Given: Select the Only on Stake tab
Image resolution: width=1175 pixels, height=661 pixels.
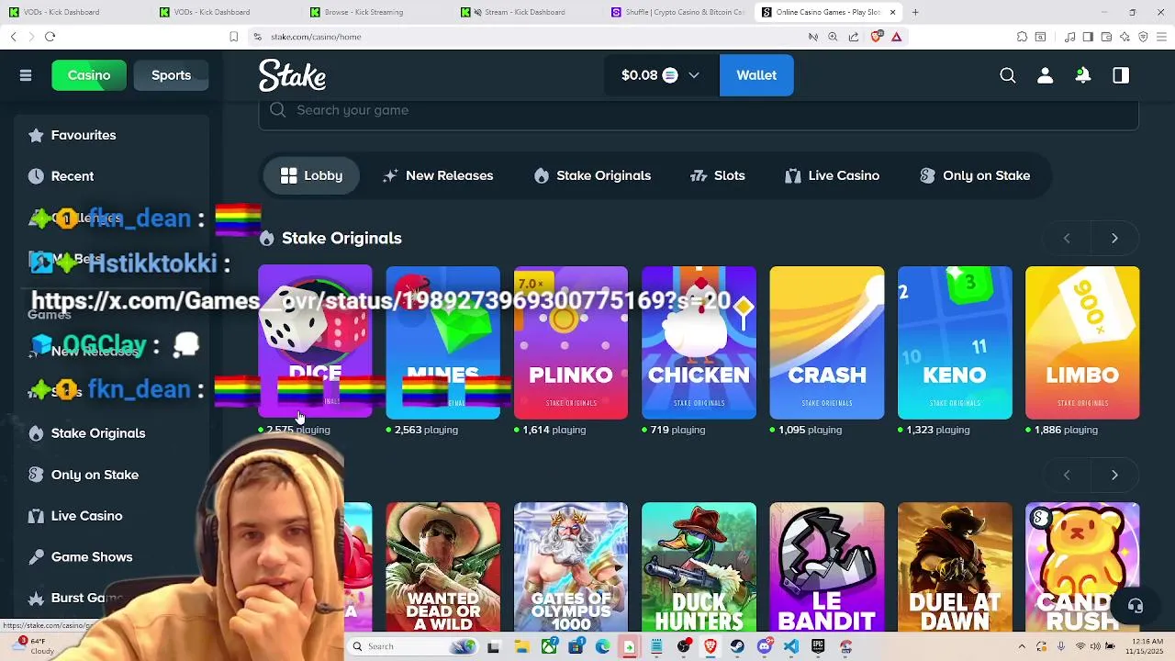Looking at the screenshot, I should point(975,175).
